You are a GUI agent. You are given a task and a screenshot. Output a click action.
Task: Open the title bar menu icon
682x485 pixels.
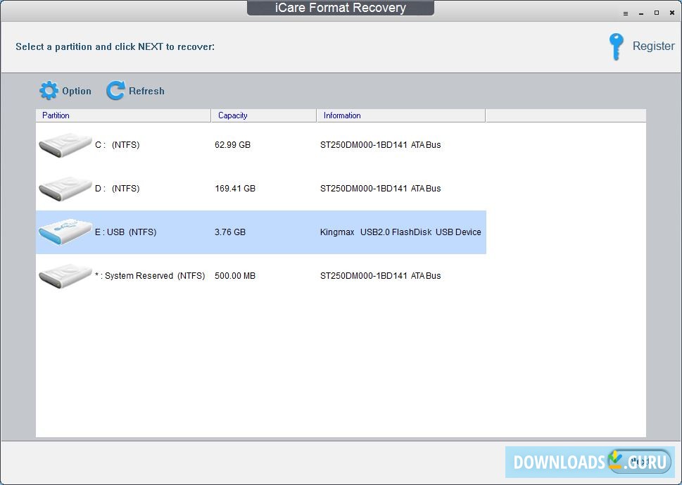(626, 13)
